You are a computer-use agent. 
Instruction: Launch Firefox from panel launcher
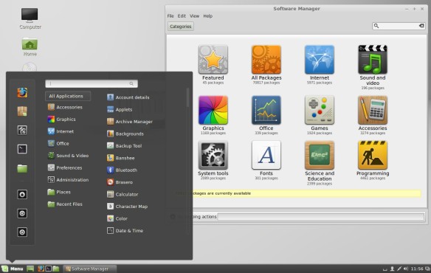41,269
